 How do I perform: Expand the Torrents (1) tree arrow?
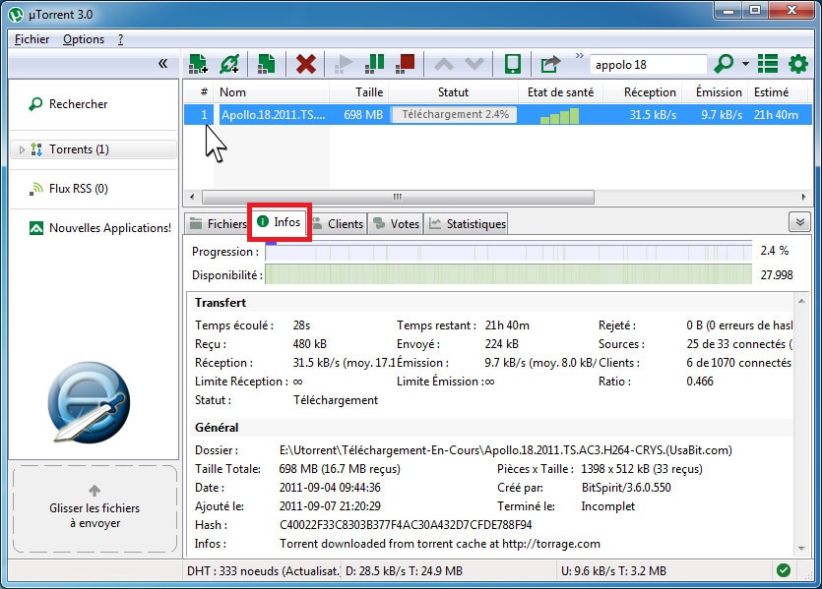point(22,149)
